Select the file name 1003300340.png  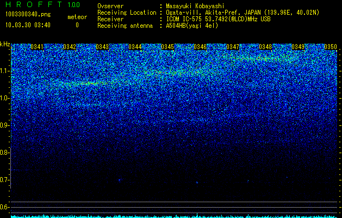pyautogui.click(x=28, y=15)
